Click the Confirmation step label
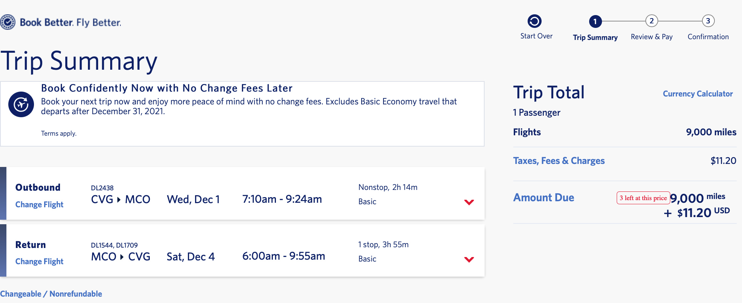Screen dimensions: 742x303 [708, 37]
